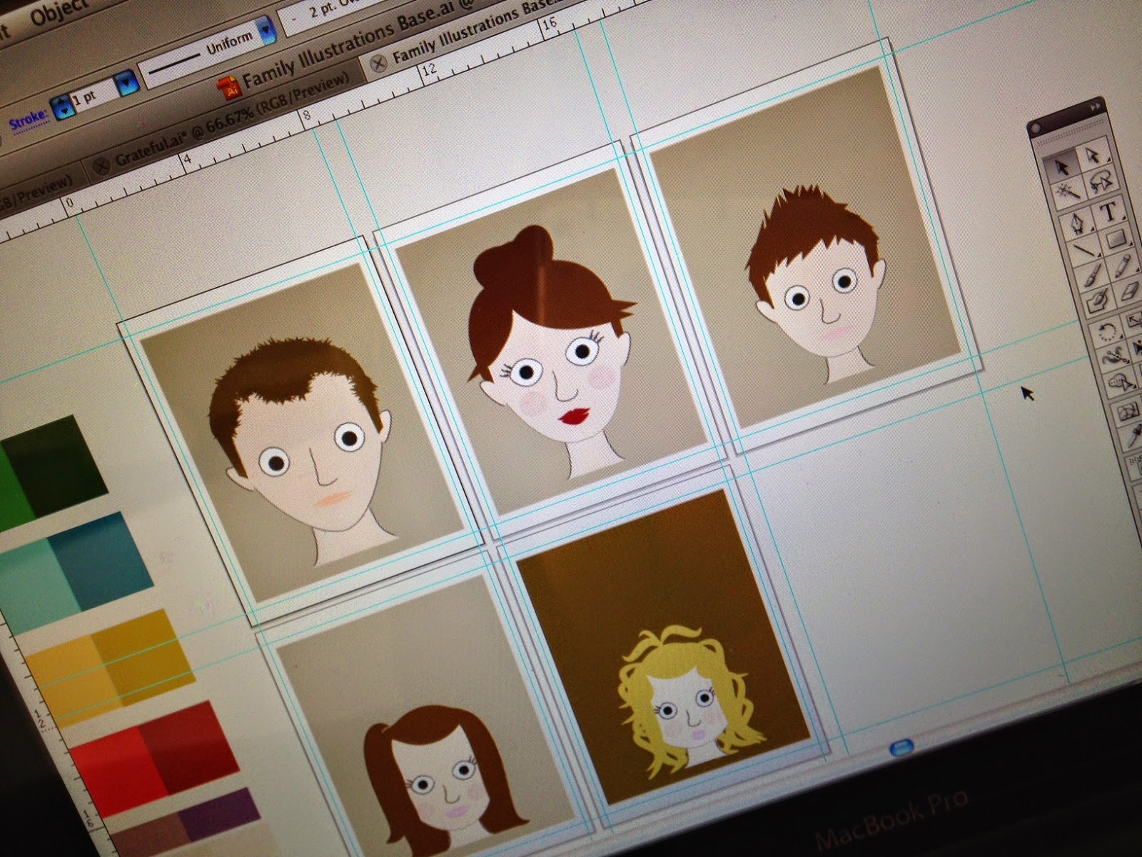This screenshot has height=857, width=1142.
Task: Pick the Type tool
Action: tap(1108, 211)
